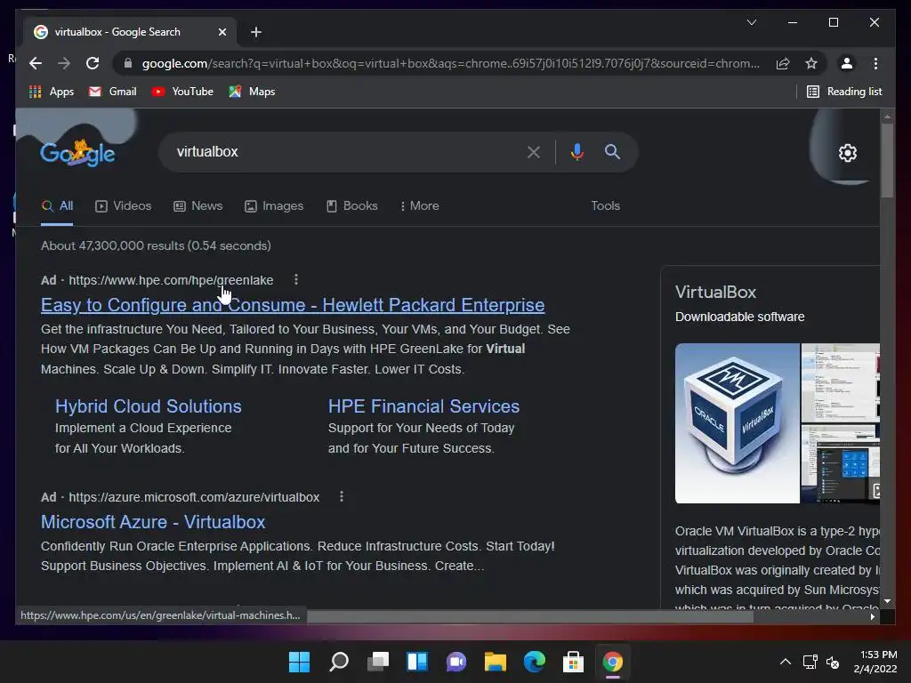The image size is (911, 683).
Task: Open the HPE Financial Services sitelink
Action: 423,406
